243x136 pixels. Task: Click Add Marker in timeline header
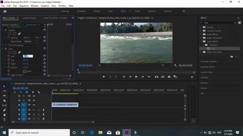click(x=33, y=92)
